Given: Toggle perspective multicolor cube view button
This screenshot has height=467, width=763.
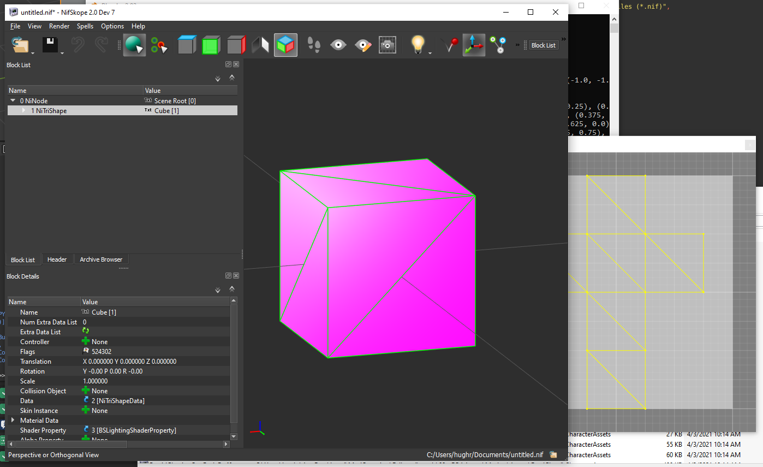Looking at the screenshot, I should click(x=285, y=45).
